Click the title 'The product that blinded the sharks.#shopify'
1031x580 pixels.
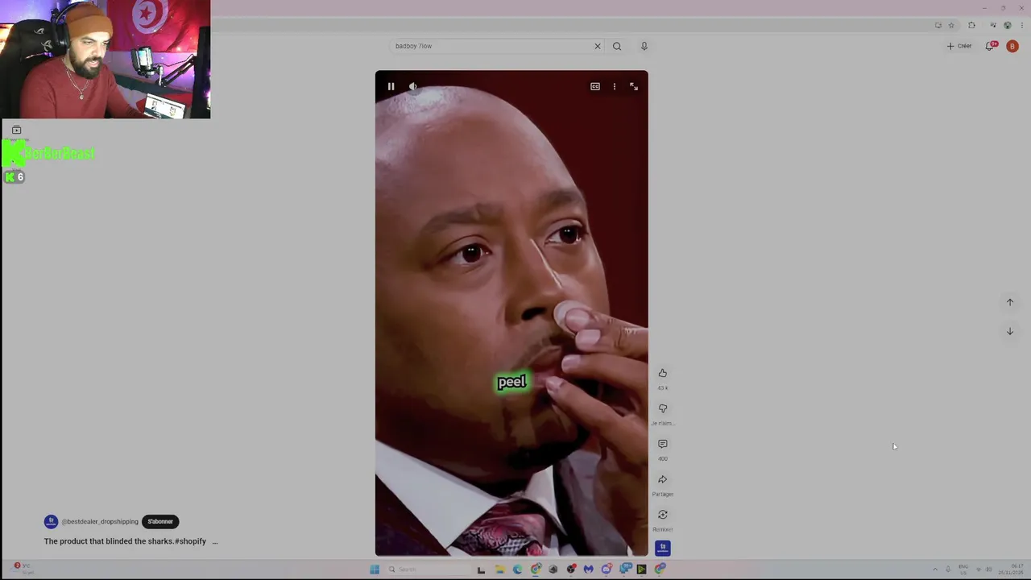tap(125, 541)
